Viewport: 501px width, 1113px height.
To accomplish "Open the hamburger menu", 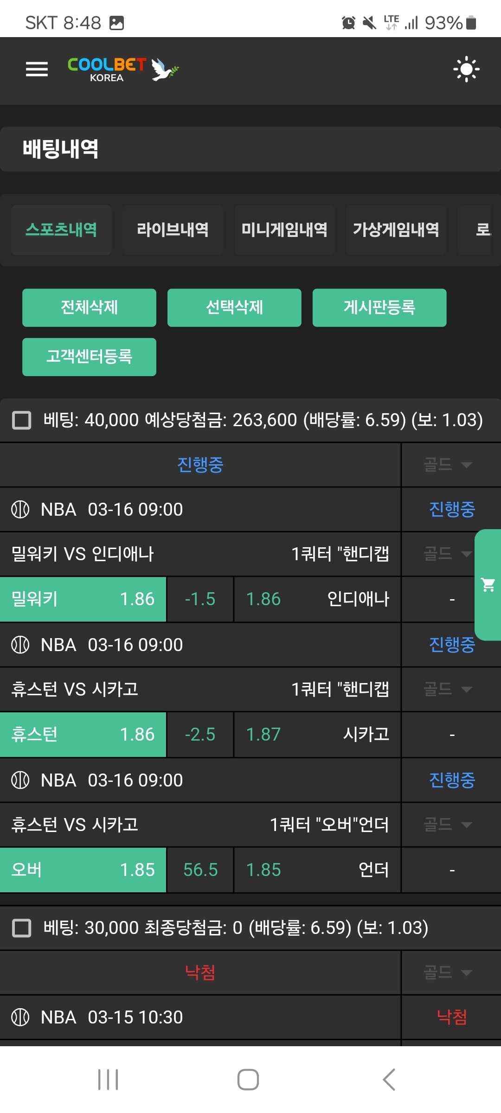I will click(37, 70).
